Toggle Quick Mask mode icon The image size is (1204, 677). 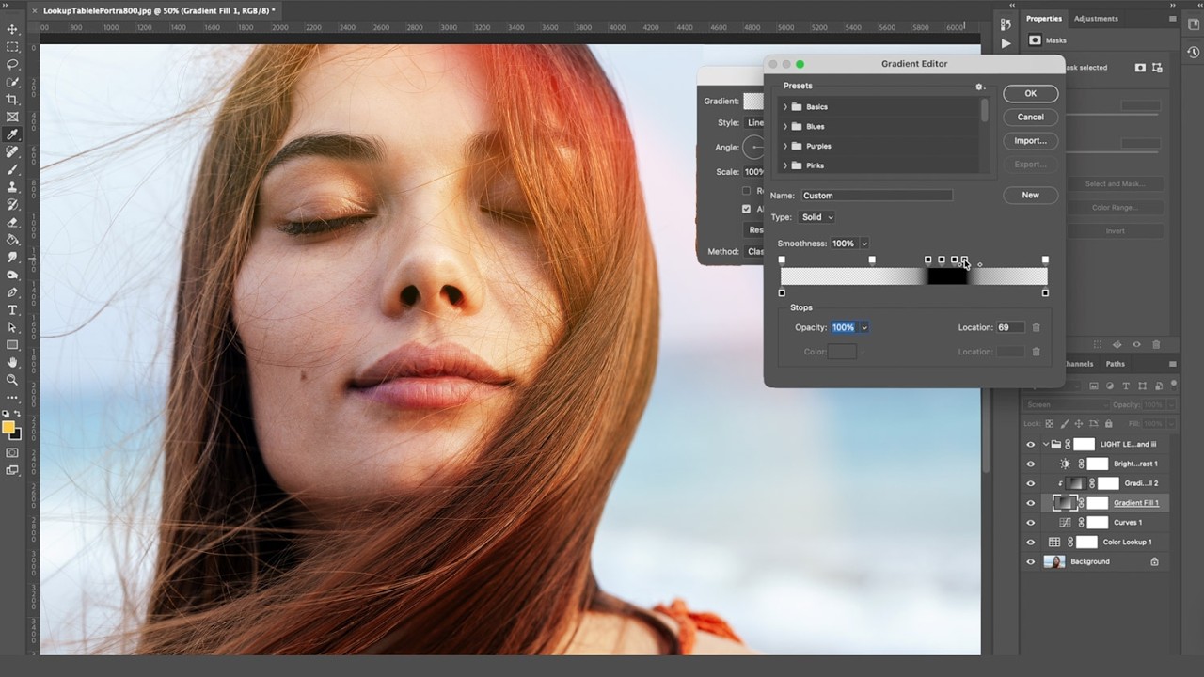pyautogui.click(x=12, y=452)
